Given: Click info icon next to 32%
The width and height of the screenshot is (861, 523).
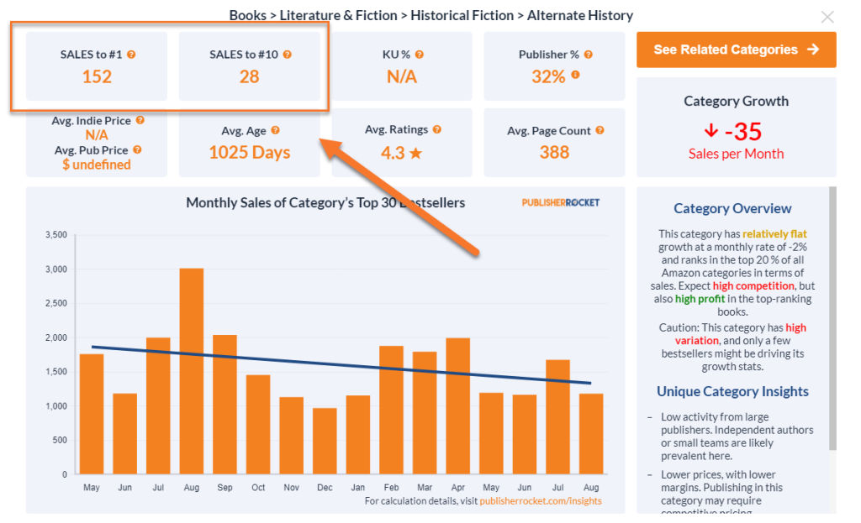Looking at the screenshot, I should [575, 76].
